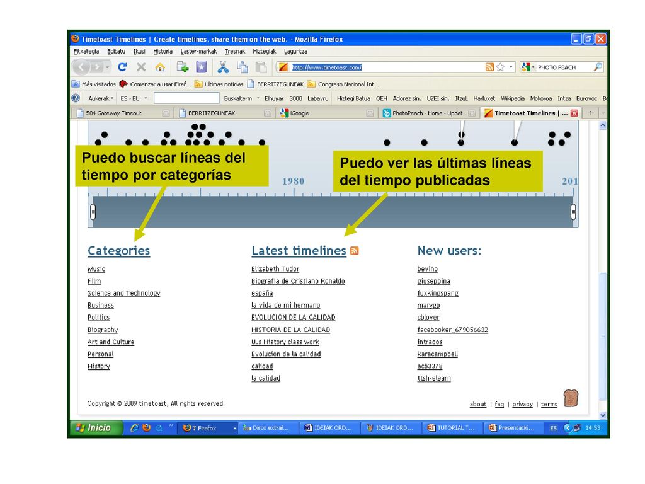
Task: Open the Editatu menu
Action: click(116, 52)
